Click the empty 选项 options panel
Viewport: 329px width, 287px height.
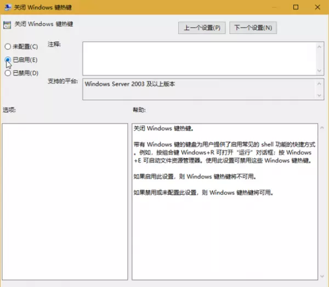(x=65, y=202)
